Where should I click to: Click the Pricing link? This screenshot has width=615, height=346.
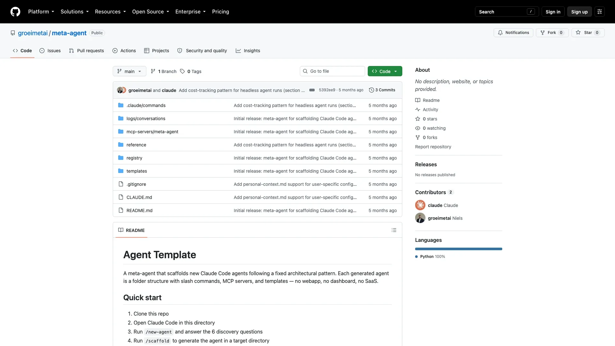tap(221, 12)
